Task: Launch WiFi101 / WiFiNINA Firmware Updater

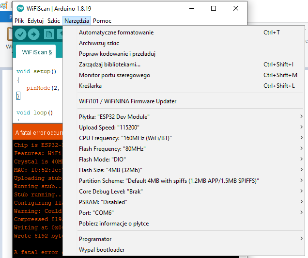Action: 184,101
